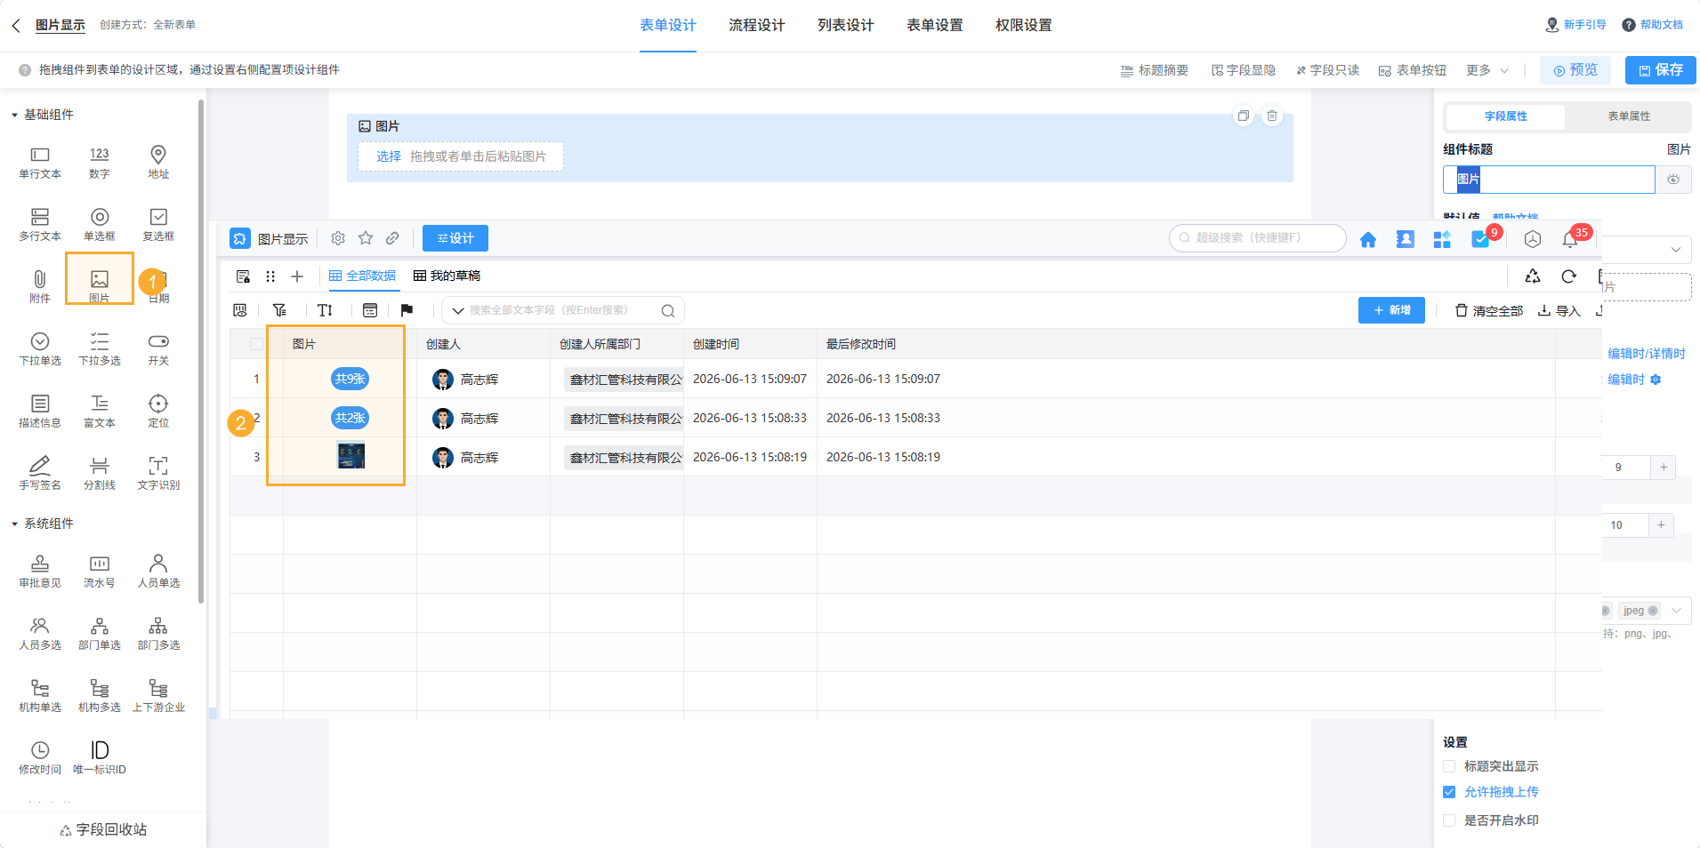This screenshot has width=1700, height=848.
Task: Collapse the 系统组件 section
Action: pos(43,524)
